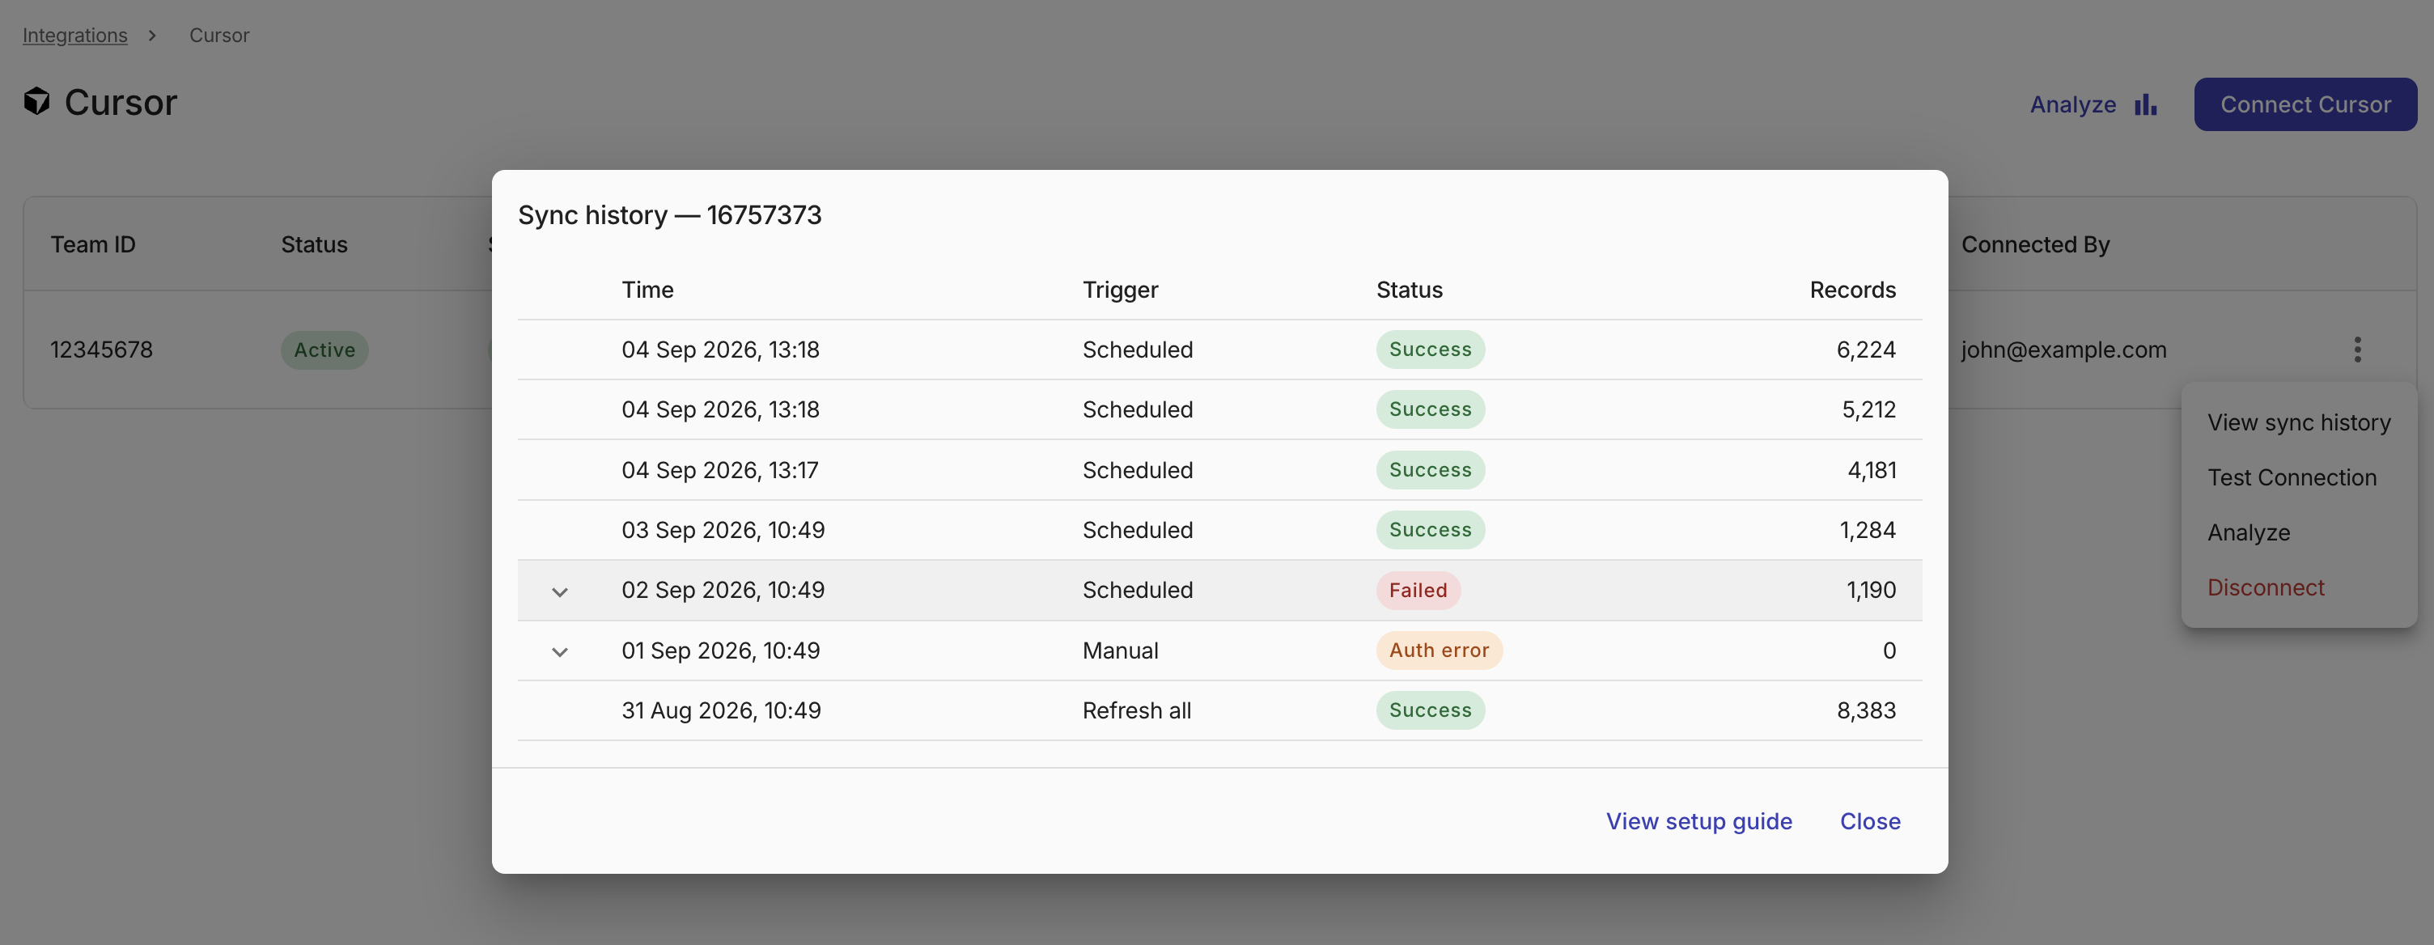Click the 8,383 records value

(1865, 710)
